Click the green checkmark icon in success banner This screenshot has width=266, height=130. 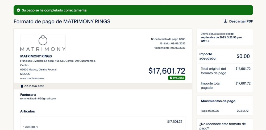tap(18, 10)
